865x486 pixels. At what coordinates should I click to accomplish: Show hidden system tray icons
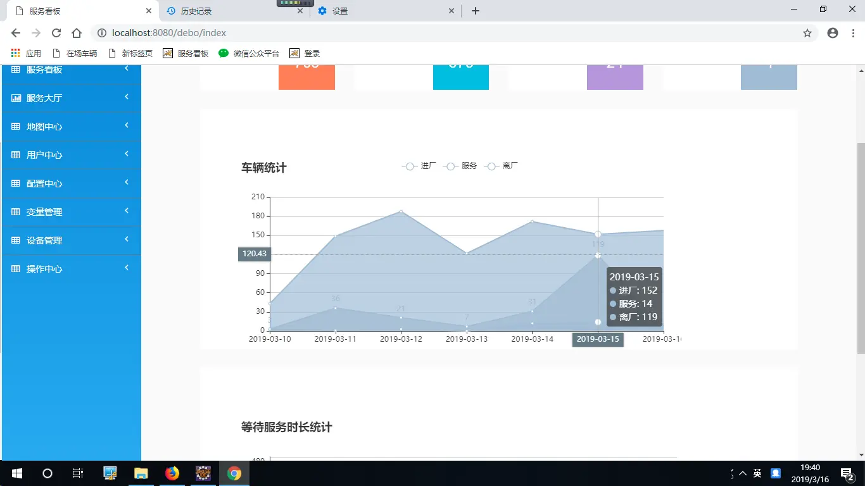click(x=743, y=473)
